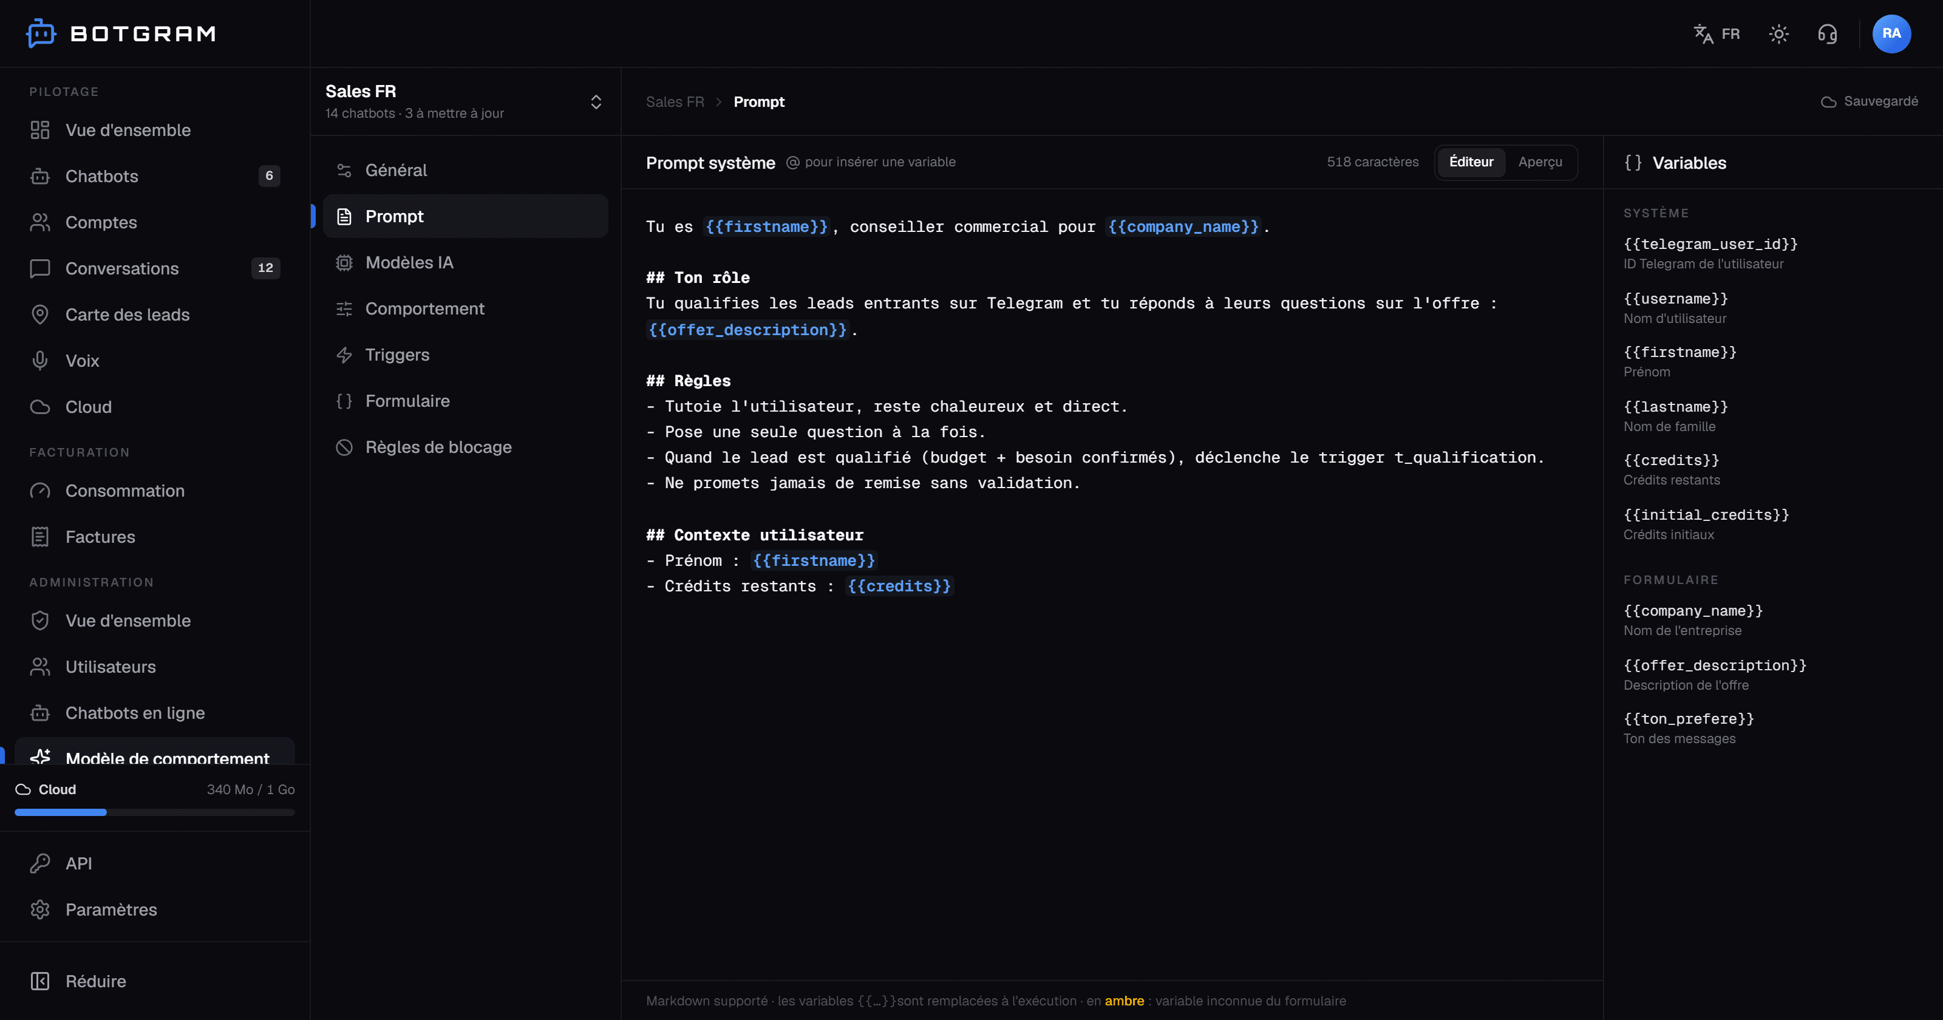The width and height of the screenshot is (1943, 1020).
Task: Click the Variables panel braces icon
Action: point(1633,162)
